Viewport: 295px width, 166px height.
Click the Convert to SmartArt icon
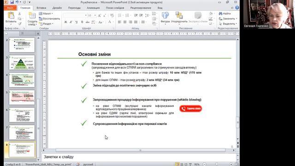(x=154, y=24)
